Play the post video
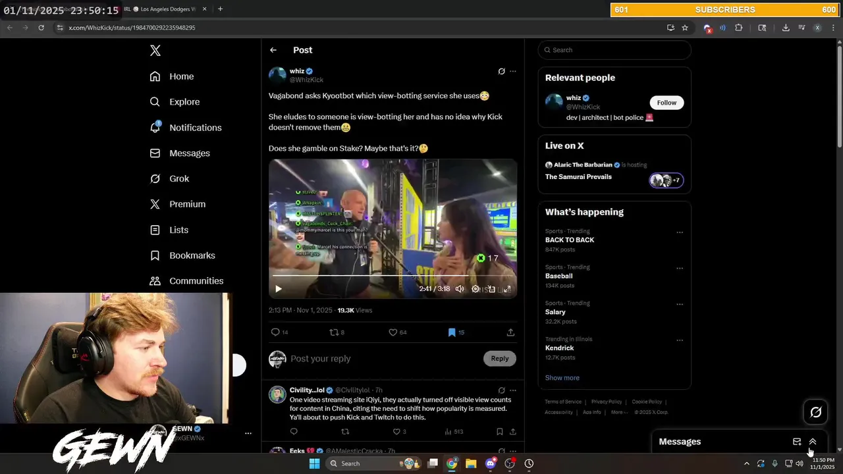Screen dimensions: 843x474 278,289
